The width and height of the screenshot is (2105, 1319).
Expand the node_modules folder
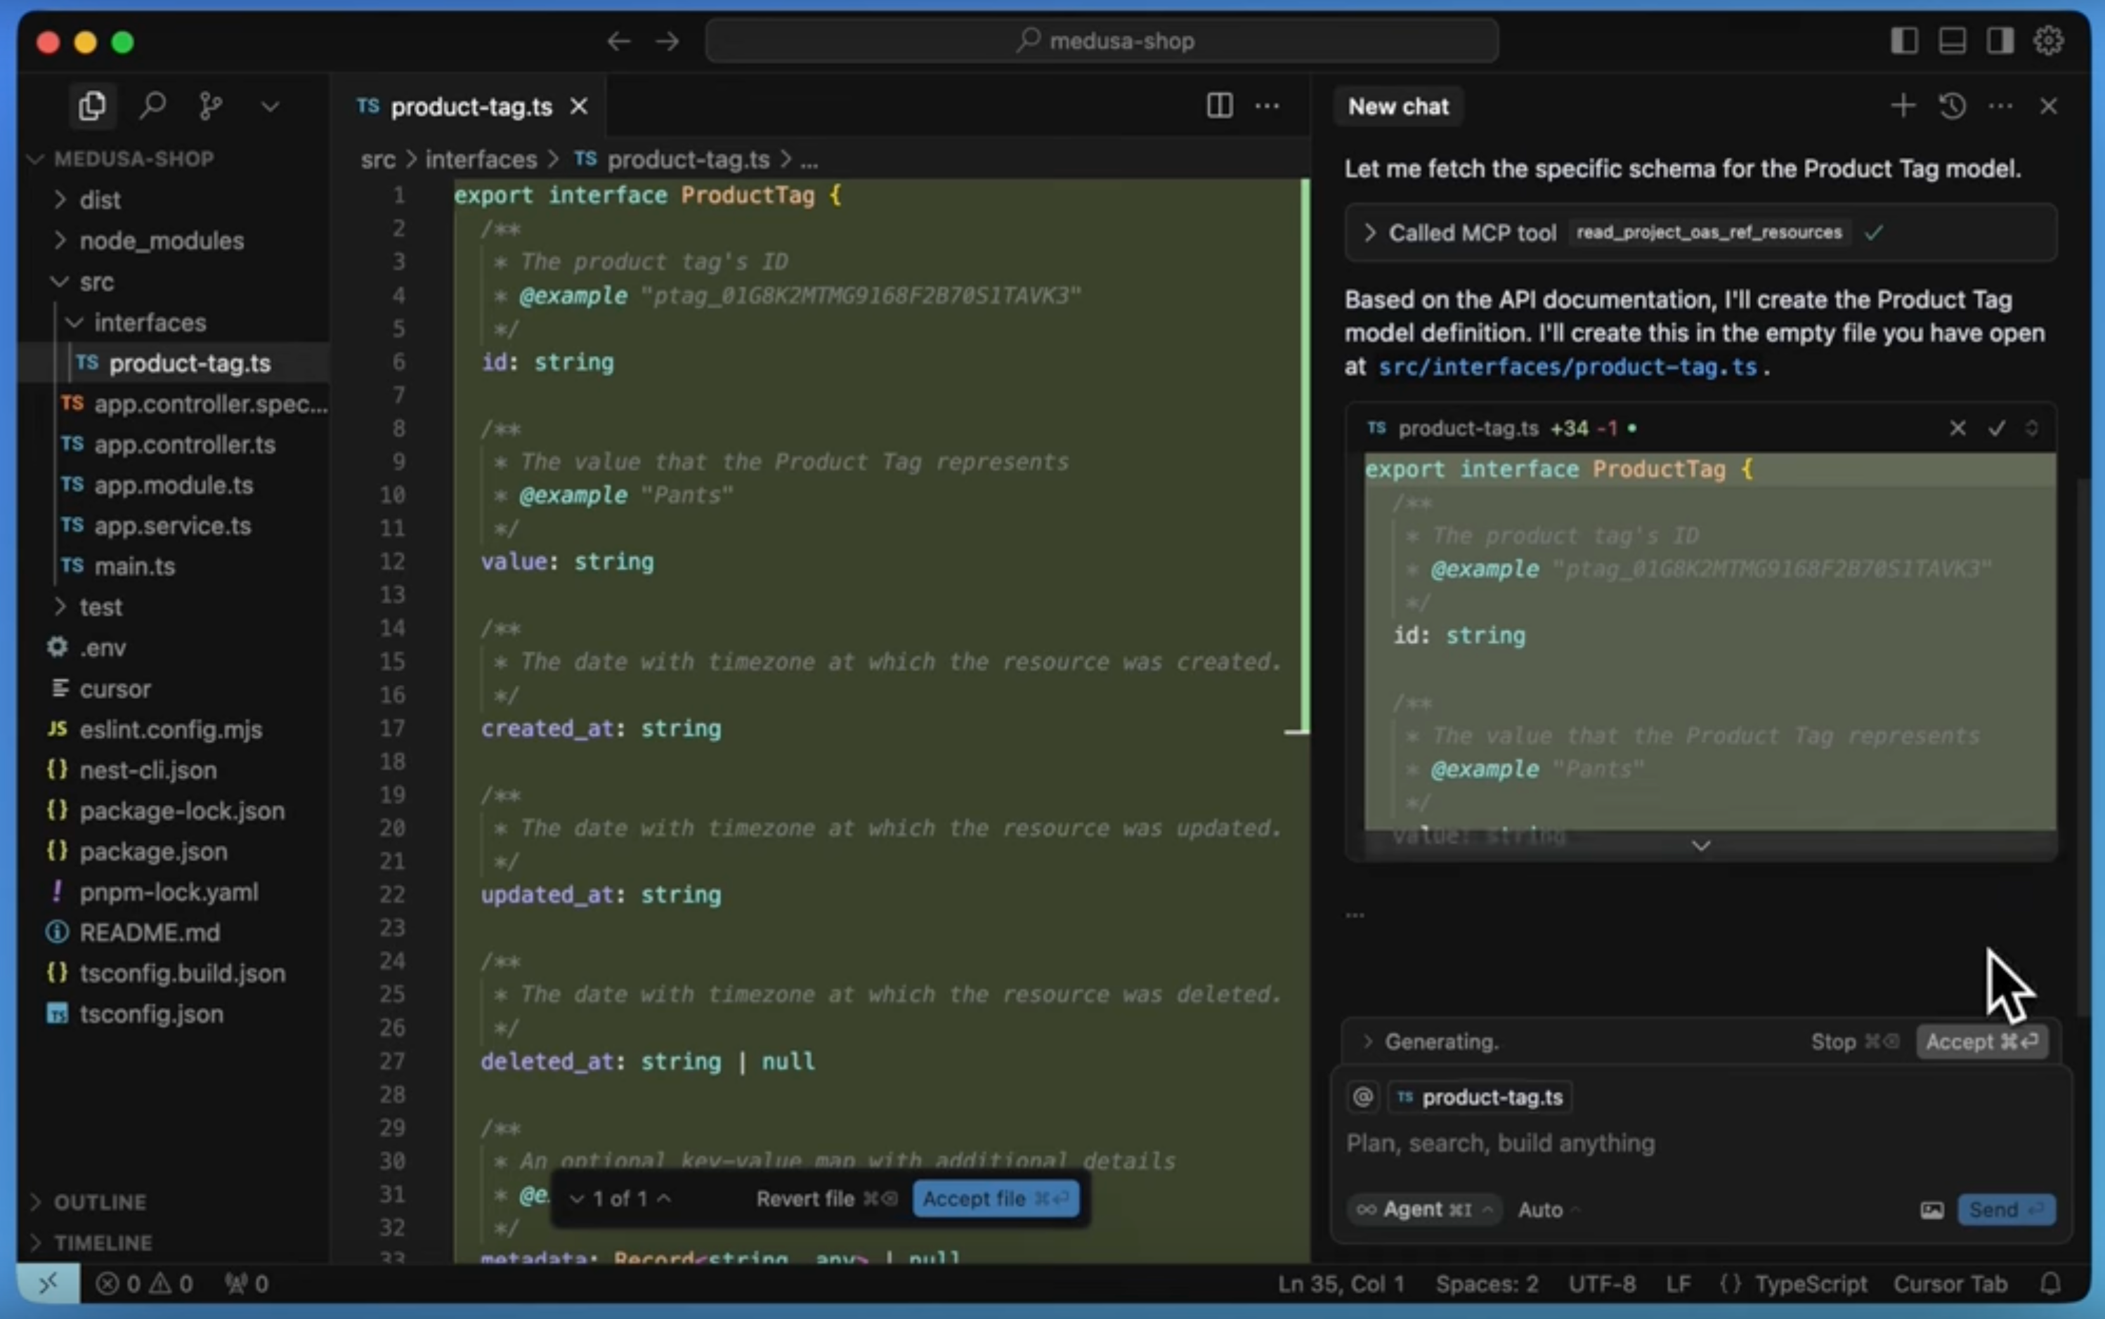[x=161, y=241]
